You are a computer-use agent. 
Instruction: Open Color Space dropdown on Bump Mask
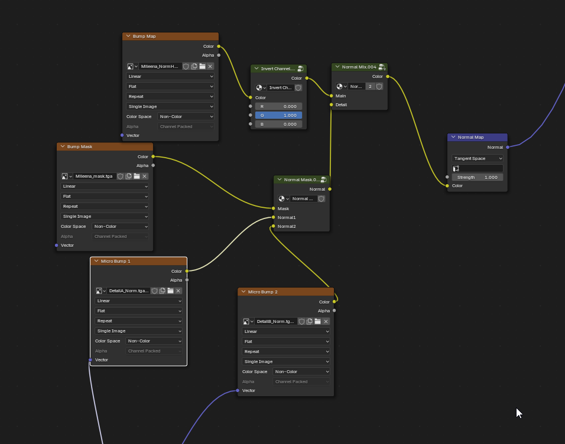point(121,227)
